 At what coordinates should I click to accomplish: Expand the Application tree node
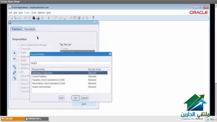(x=19, y=57)
